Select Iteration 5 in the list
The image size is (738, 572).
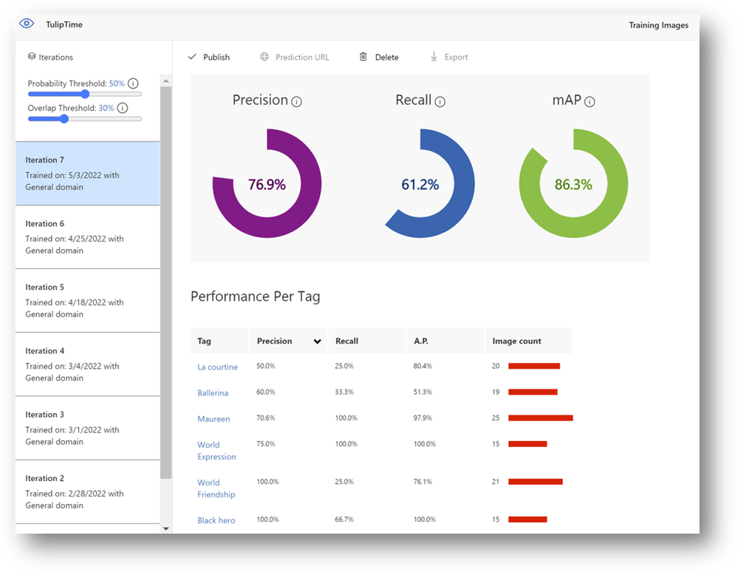(x=88, y=300)
